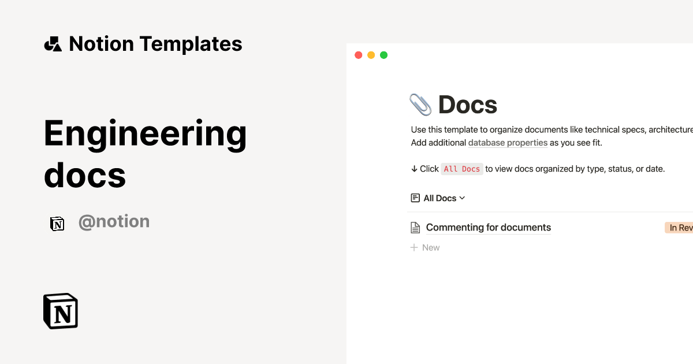Click the down arrow before the Click instruction
Screen dimensions: 693x364
pyautogui.click(x=414, y=169)
